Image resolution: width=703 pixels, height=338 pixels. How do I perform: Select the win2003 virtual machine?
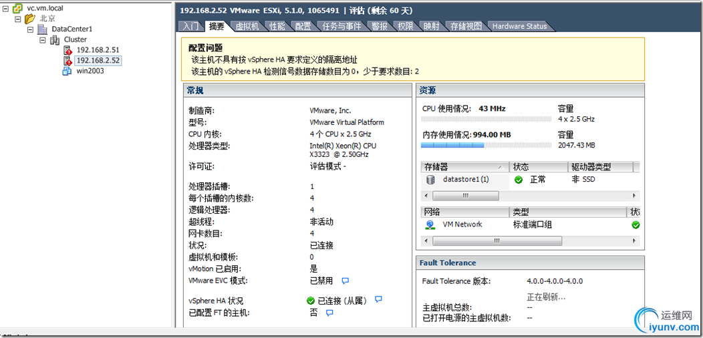90,70
